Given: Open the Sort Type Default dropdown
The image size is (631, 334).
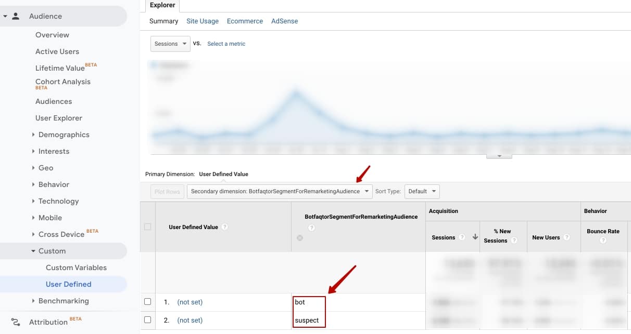Looking at the screenshot, I should coord(422,191).
